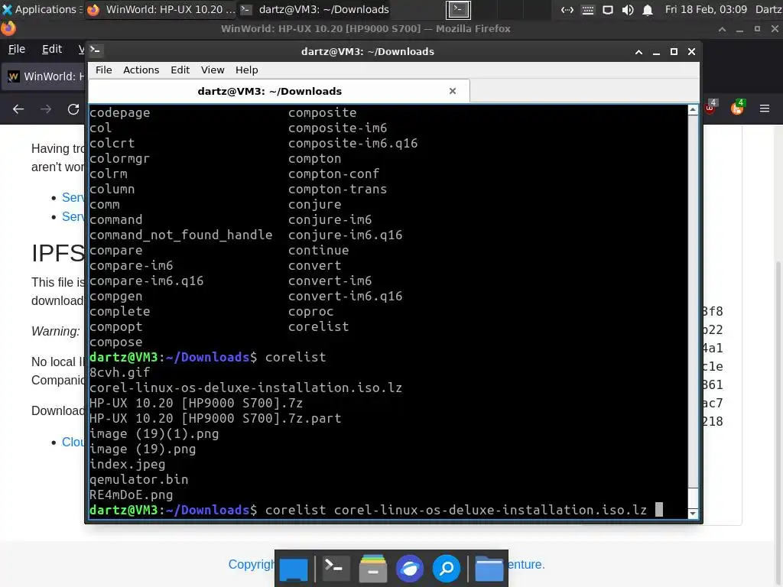Select the WinWorld Firefox browser tab
The height and width of the screenshot is (587, 783).
(x=44, y=76)
